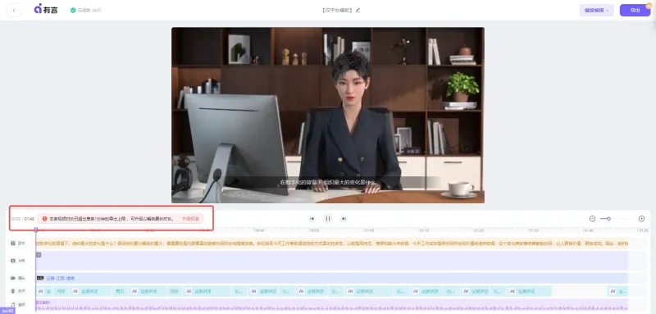Pause the video playback
Screen dimensions: 656x314
coord(328,219)
